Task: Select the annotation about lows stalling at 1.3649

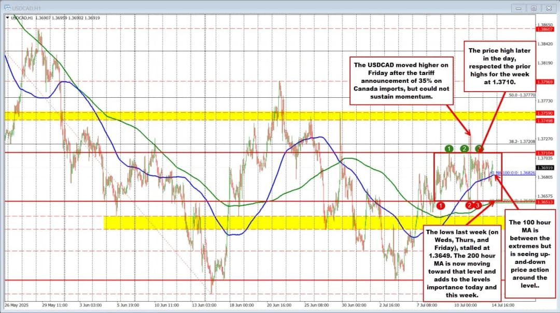Action: click(x=462, y=263)
